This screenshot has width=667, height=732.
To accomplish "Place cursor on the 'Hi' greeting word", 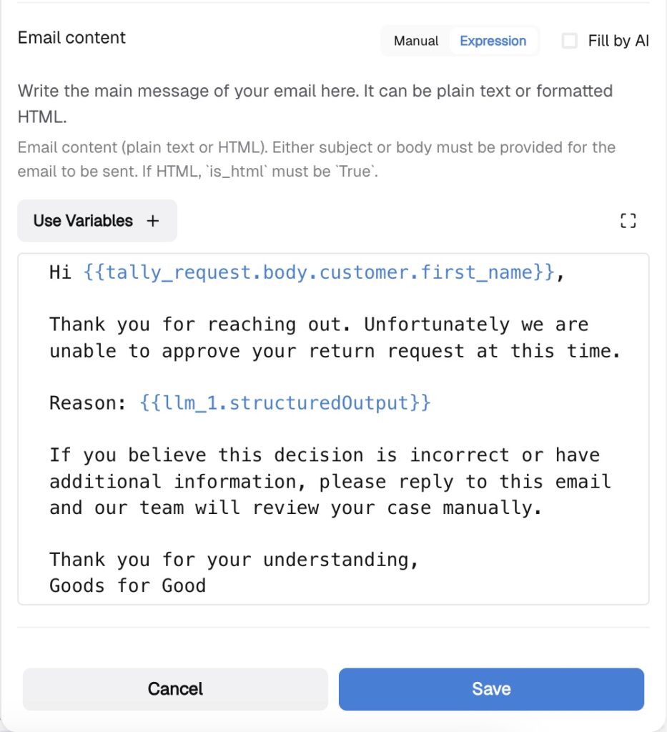I will [x=60, y=272].
